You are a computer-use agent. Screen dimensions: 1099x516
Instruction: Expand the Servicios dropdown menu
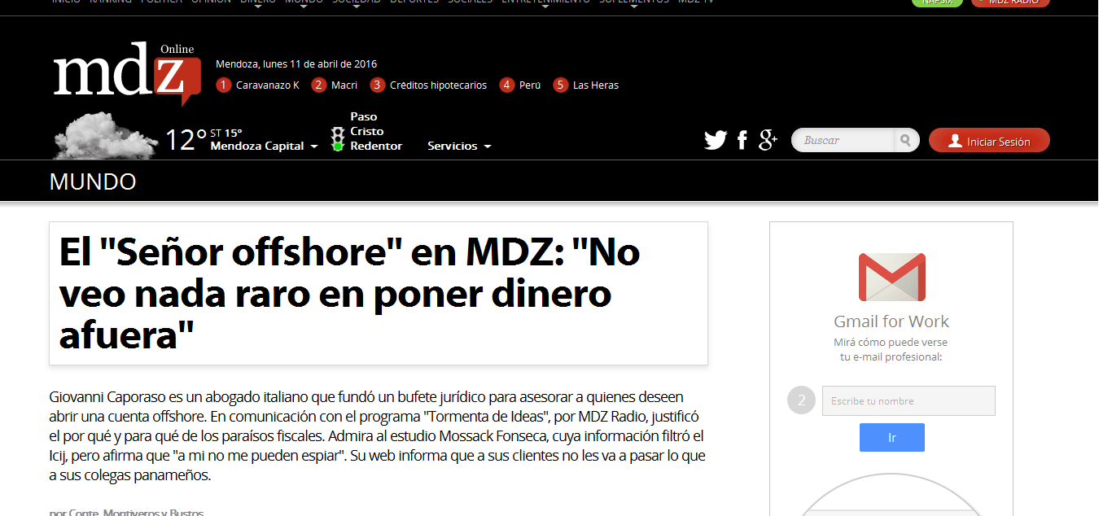(459, 146)
